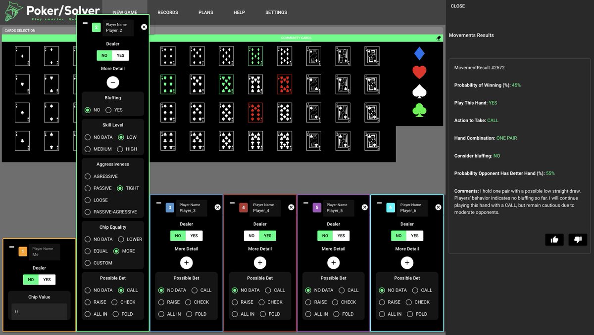The height and width of the screenshot is (335, 594).
Task: Switch Player_6 dealer toggle to YES
Action: pos(415,236)
